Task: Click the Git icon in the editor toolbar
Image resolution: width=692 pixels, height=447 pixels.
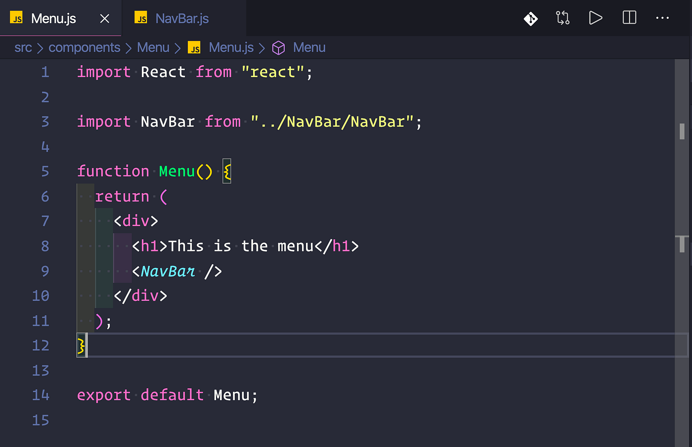Action: (x=530, y=18)
